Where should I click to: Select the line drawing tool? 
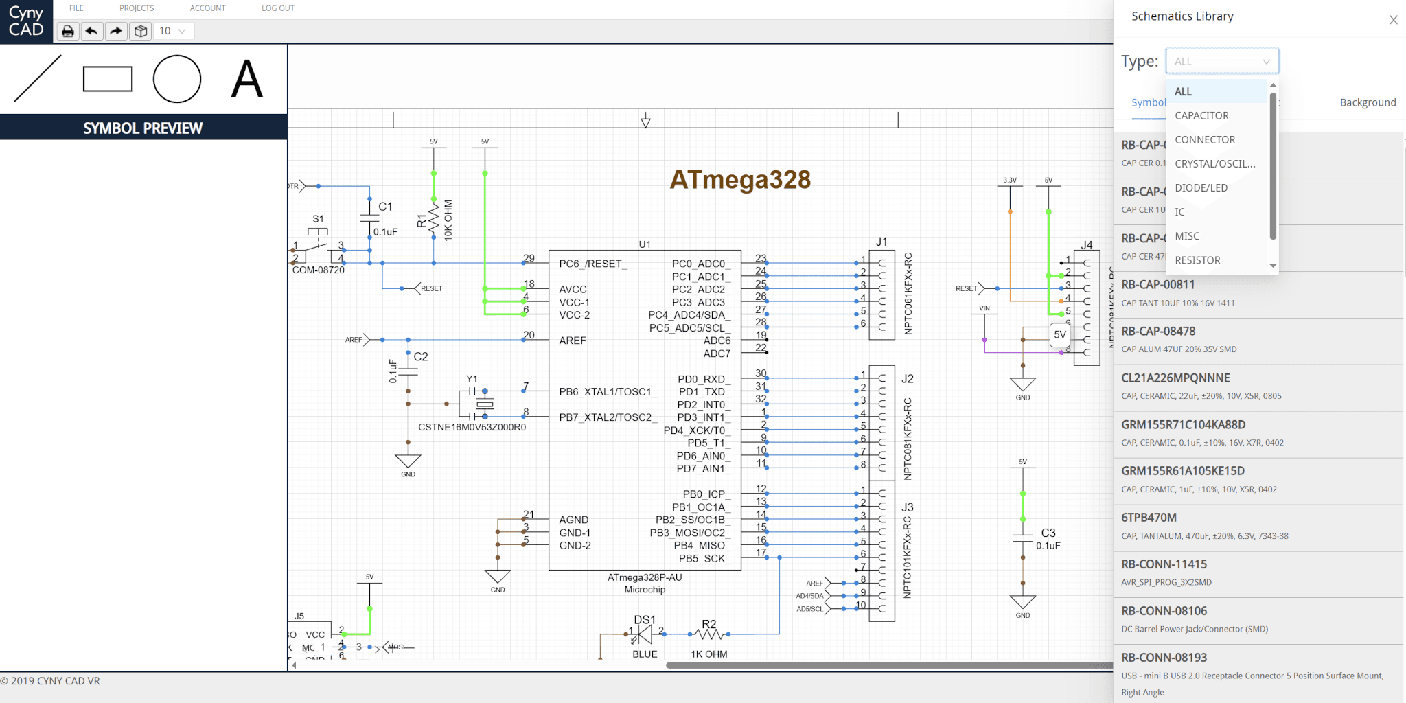(38, 78)
